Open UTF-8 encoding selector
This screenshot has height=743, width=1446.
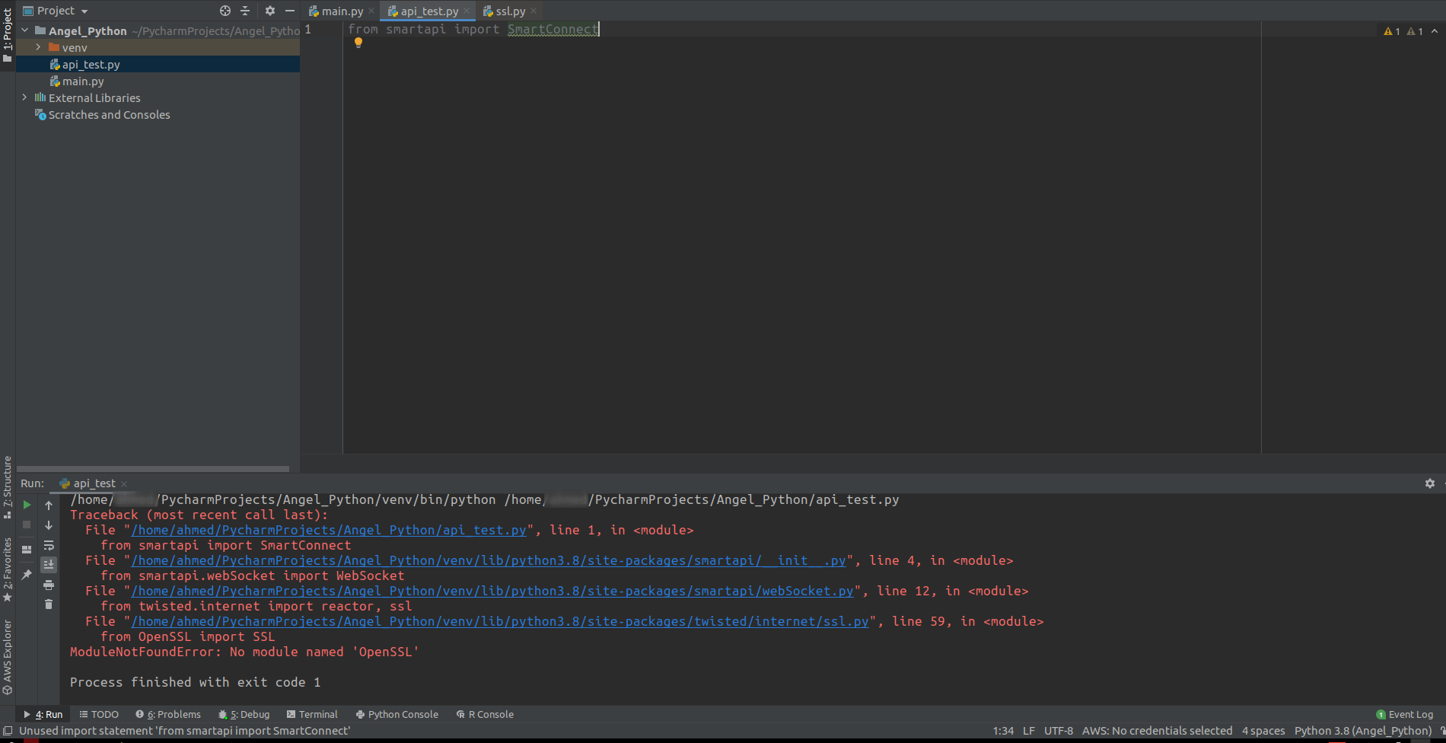(x=1059, y=731)
